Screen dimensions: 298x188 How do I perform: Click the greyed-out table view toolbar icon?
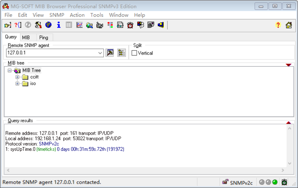coord(69,25)
